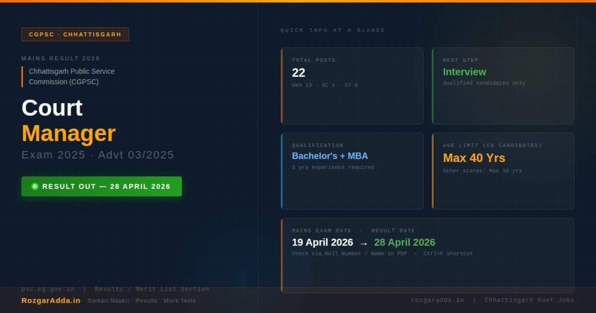596x313 pixels.
Task: Click the Ctrl+F shortcut hint
Action: pos(448,253)
